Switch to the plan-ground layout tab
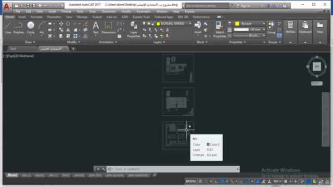The image size is (333, 187). 114,175
